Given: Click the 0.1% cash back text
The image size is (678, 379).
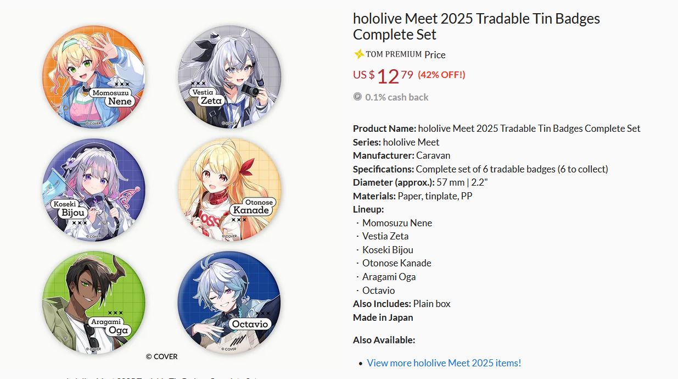Looking at the screenshot, I should point(397,97).
